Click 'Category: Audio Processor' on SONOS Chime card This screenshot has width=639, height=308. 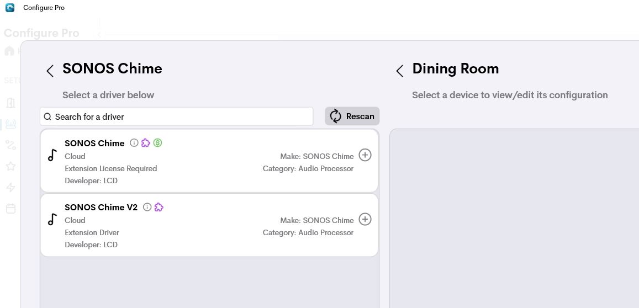308,168
